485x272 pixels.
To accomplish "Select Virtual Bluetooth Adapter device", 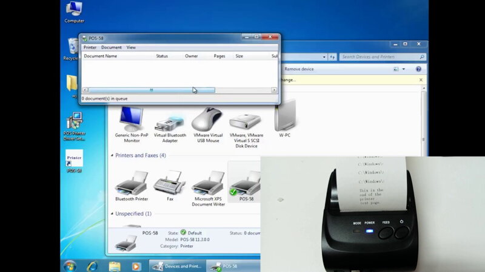I will [170, 129].
